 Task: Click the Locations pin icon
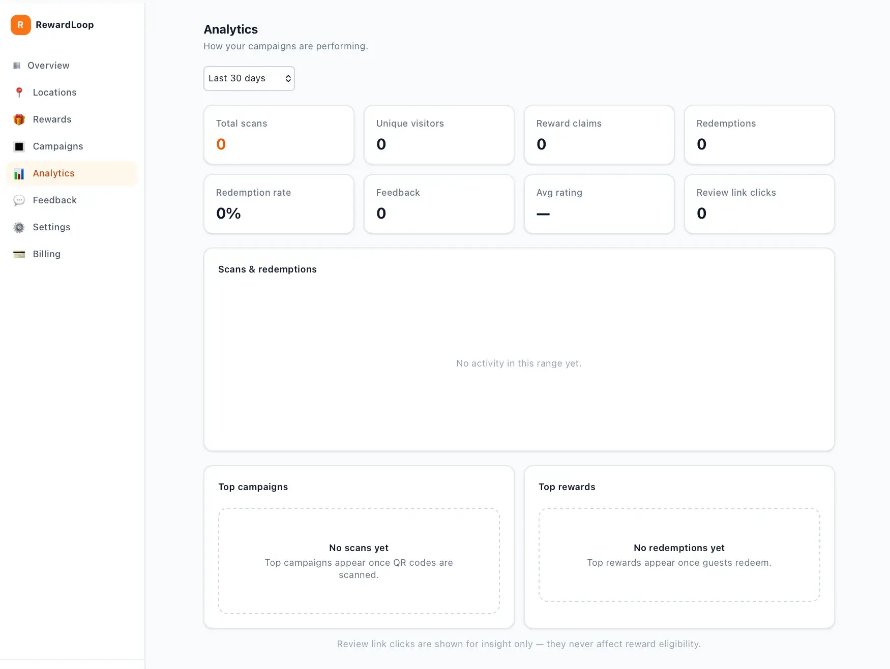click(x=19, y=93)
